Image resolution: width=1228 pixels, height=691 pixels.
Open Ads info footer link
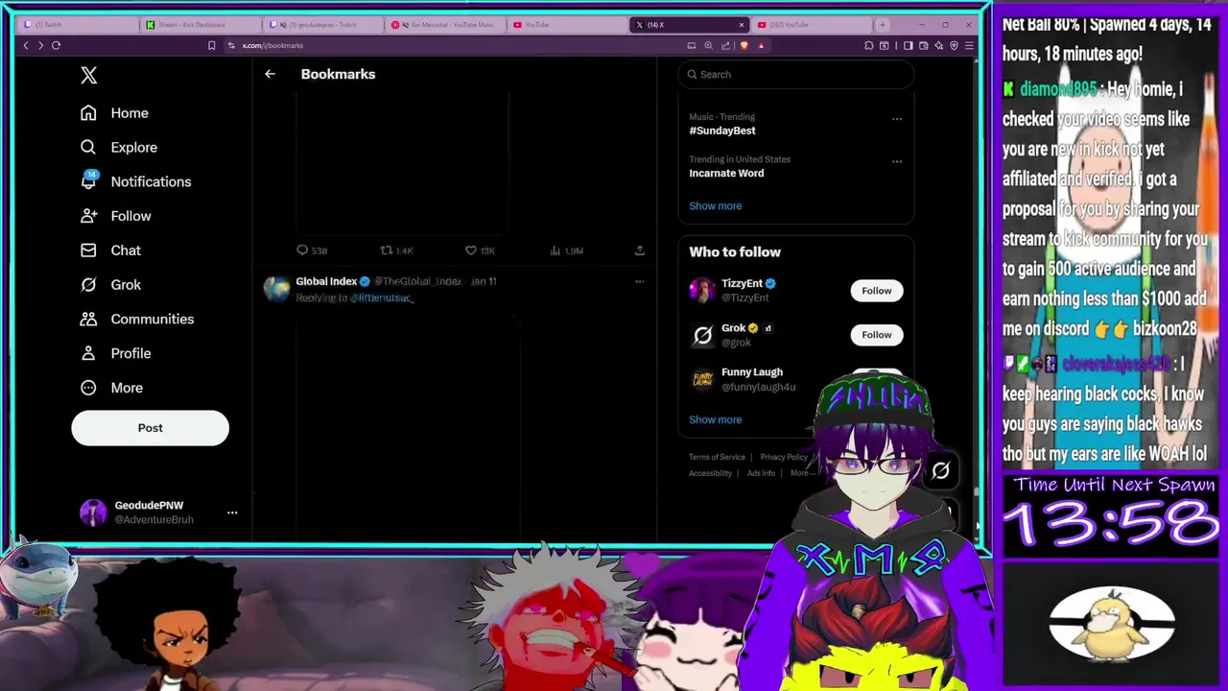761,473
